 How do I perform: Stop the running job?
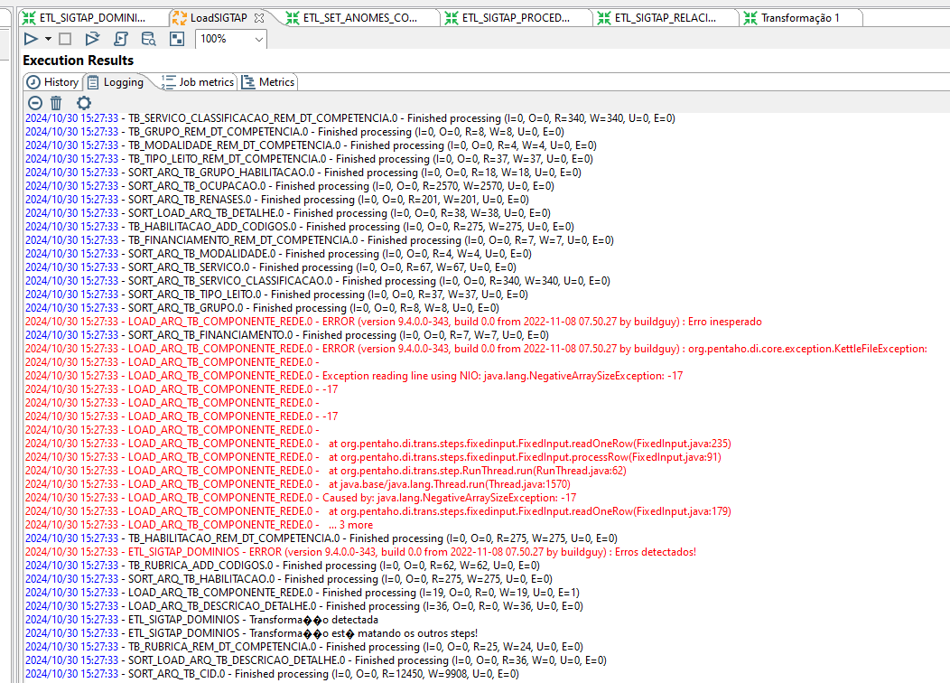coord(65,39)
